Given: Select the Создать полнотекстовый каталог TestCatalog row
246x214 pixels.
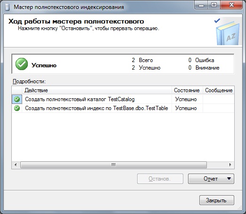Looking at the screenshot, I should pyautogui.click(x=123, y=99).
